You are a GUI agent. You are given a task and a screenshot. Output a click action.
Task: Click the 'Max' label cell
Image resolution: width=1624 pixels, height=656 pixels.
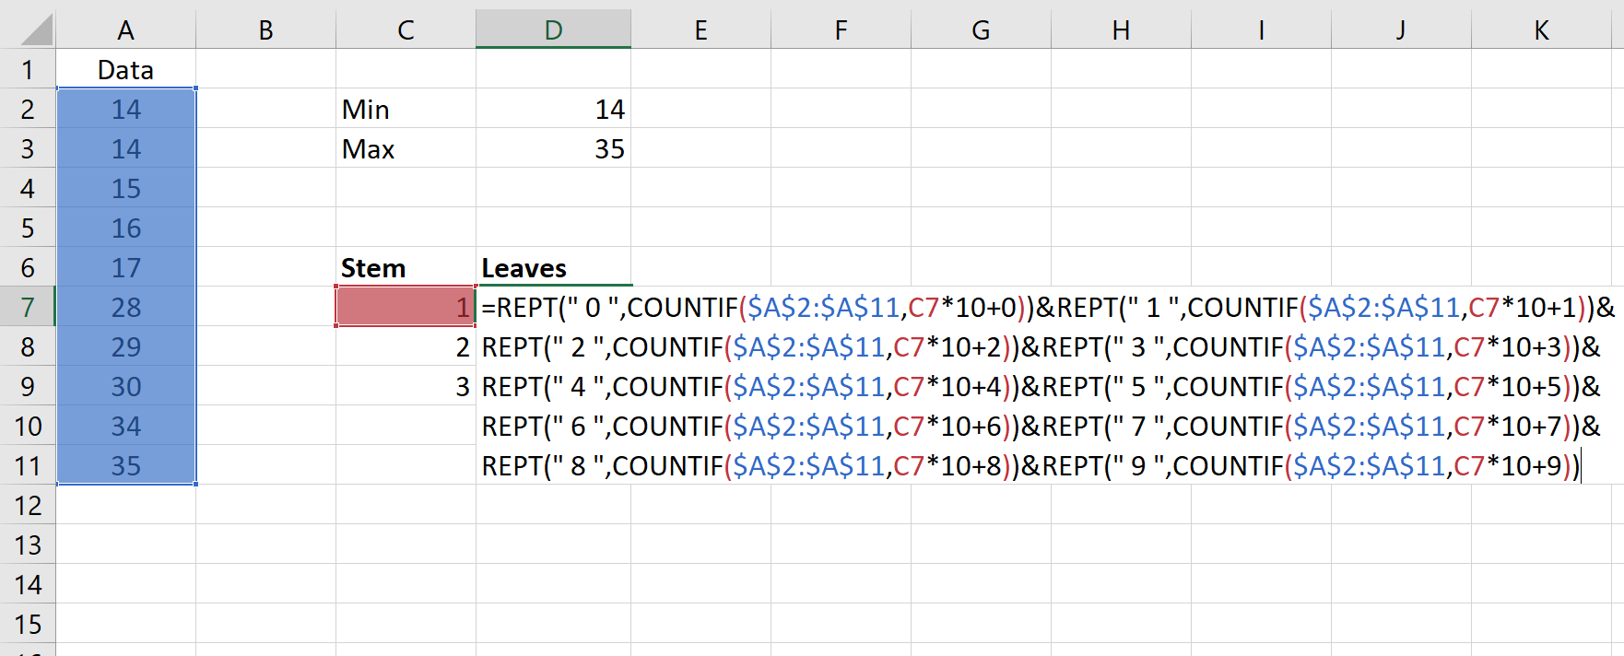click(406, 148)
